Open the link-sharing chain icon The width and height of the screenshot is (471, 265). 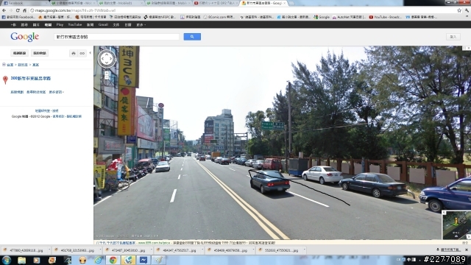pyautogui.click(x=82, y=53)
